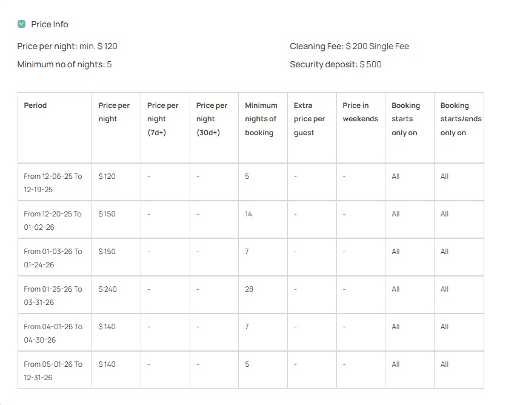The image size is (523, 405).
Task: Select the Price in weekends column header
Action: pos(360,112)
